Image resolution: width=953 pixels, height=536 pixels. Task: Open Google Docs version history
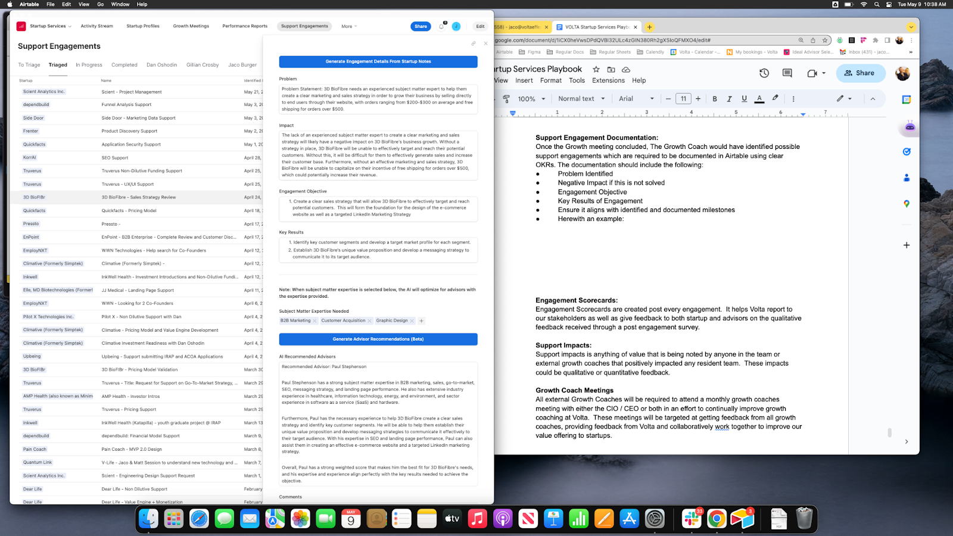764,73
